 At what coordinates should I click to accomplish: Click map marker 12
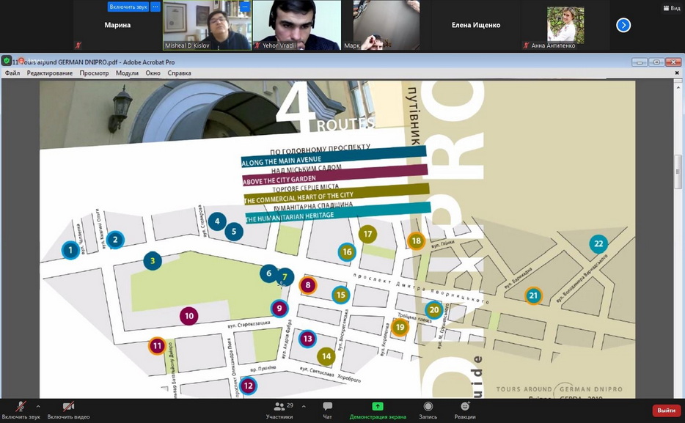click(x=248, y=386)
